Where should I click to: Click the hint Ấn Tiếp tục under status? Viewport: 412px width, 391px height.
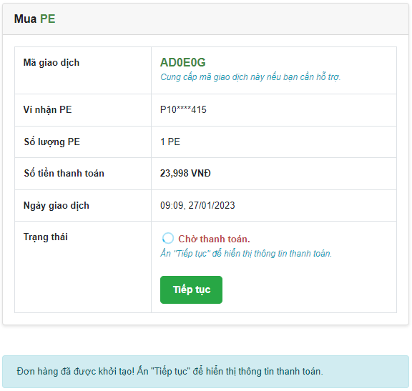coord(246,254)
